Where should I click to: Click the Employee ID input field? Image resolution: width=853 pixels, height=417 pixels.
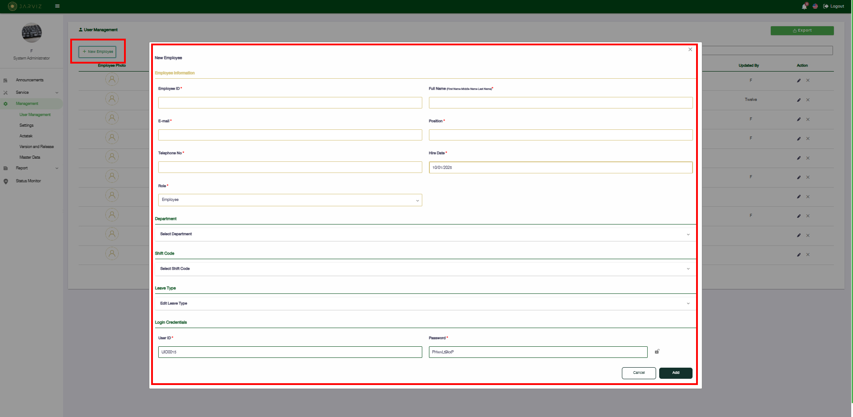pyautogui.click(x=290, y=103)
